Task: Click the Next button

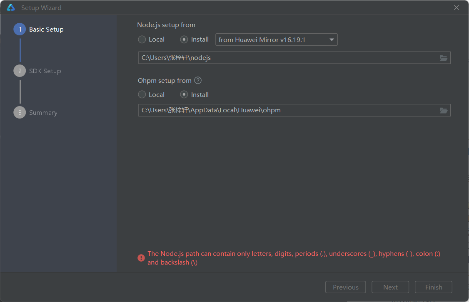Action: pyautogui.click(x=390, y=287)
